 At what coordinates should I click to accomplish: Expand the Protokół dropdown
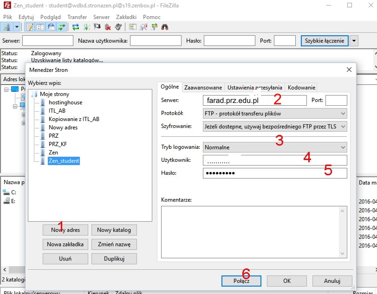(275, 113)
